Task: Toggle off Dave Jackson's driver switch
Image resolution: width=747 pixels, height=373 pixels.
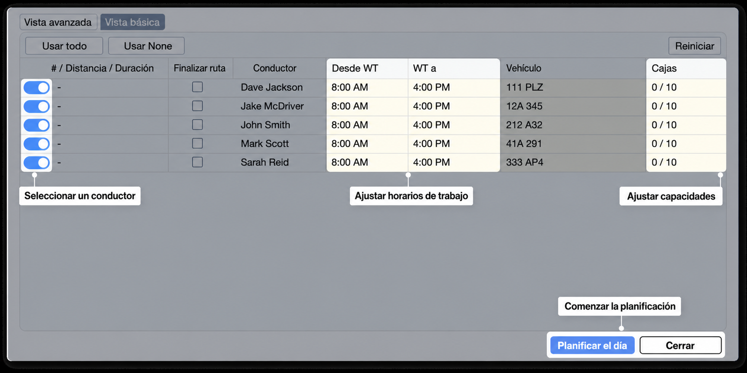Action: [37, 88]
